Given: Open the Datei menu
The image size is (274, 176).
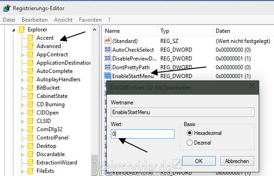Looking at the screenshot, I should pos(9,20).
